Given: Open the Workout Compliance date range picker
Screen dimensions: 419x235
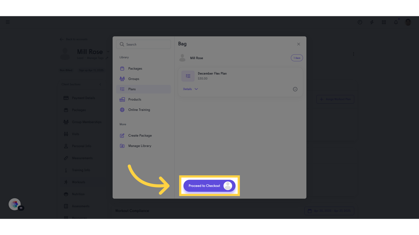Looking at the screenshot, I should tap(329, 211).
